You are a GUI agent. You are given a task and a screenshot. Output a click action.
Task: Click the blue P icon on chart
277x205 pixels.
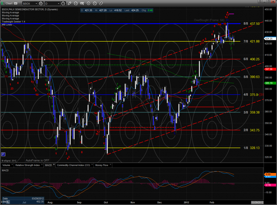tap(3, 154)
